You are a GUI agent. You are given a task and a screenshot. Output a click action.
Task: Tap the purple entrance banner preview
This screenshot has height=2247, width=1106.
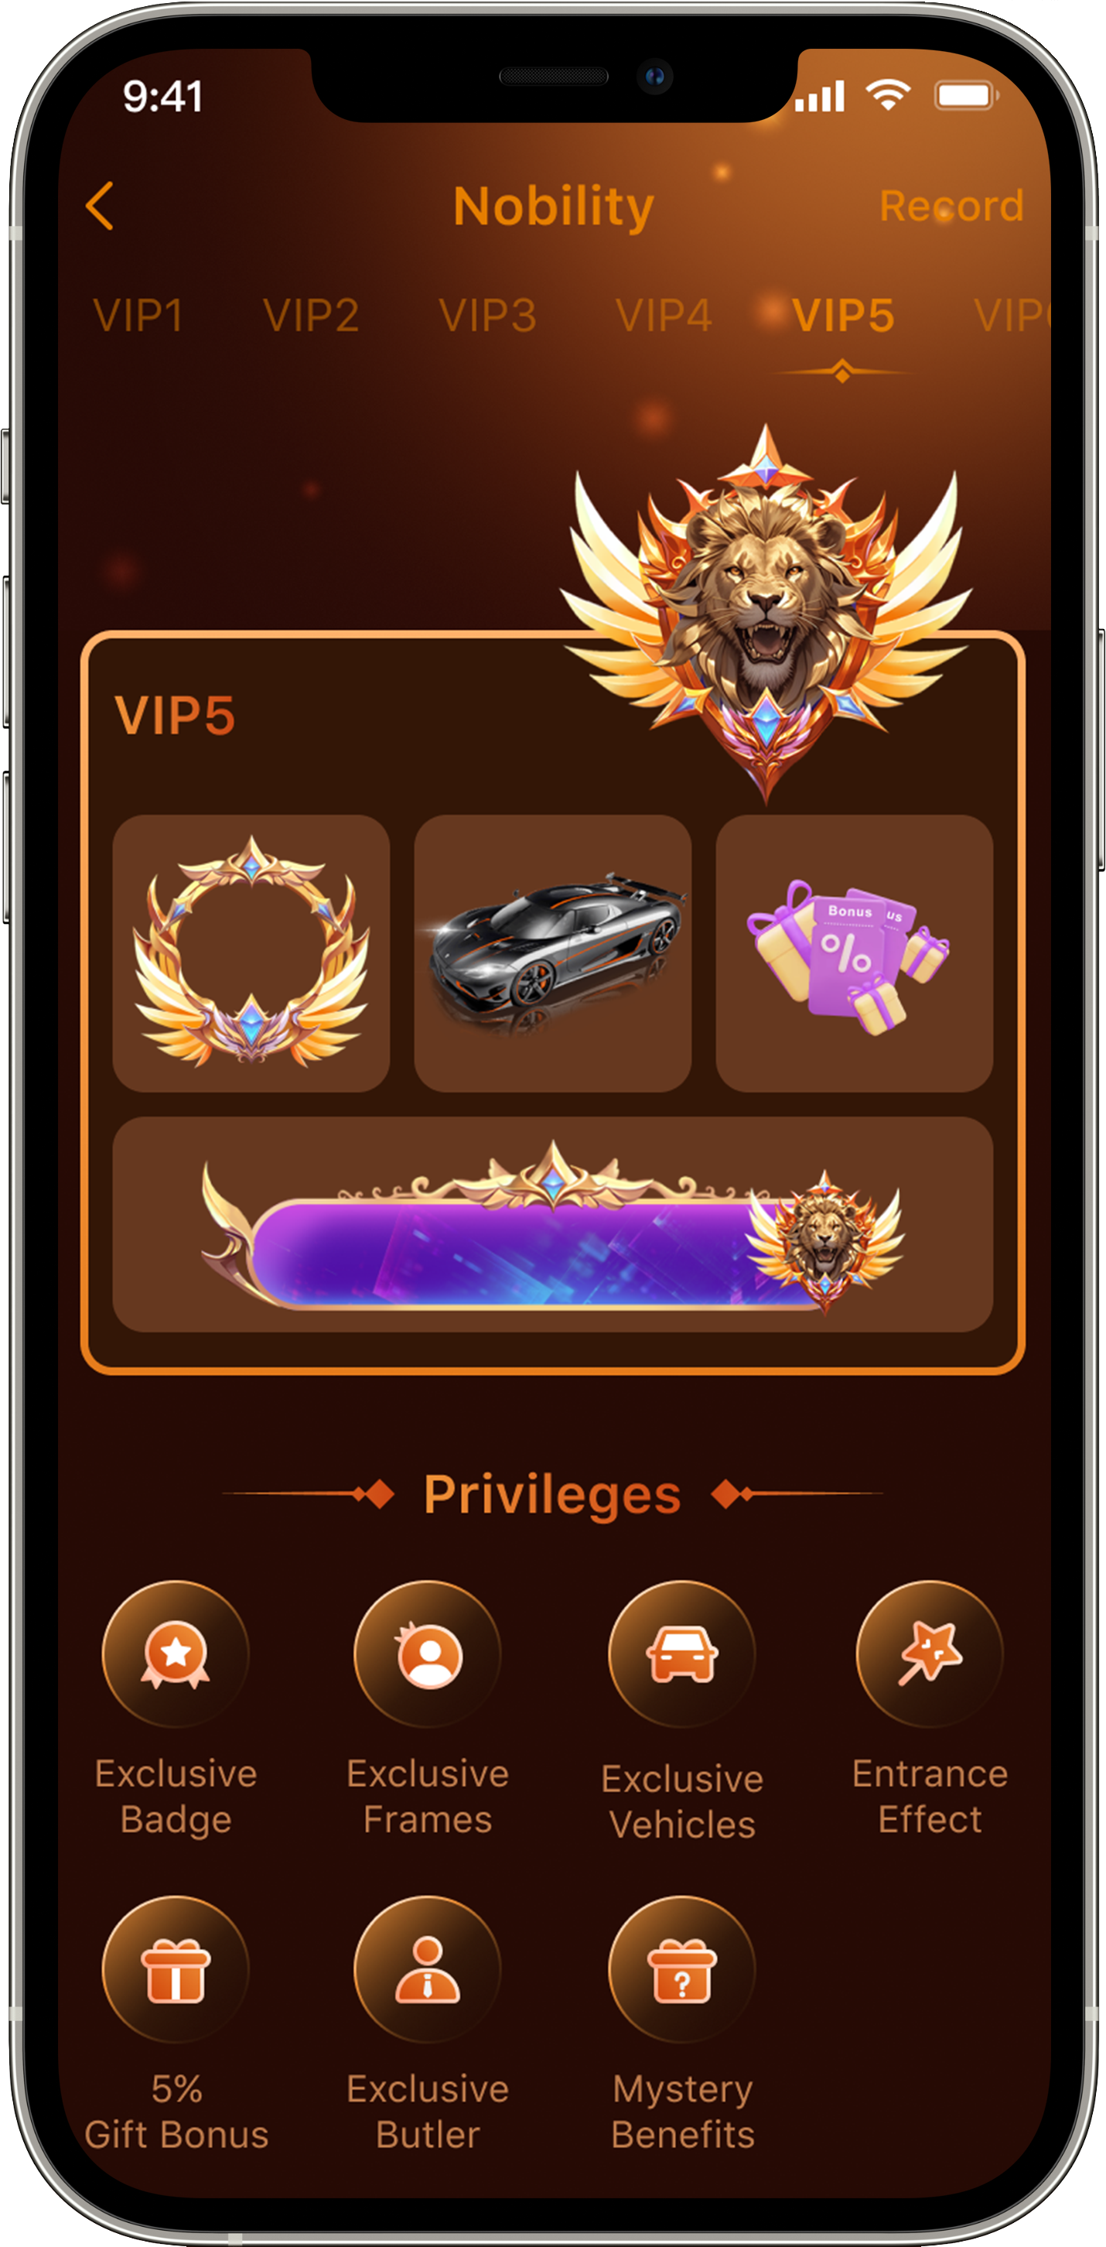(553, 1224)
